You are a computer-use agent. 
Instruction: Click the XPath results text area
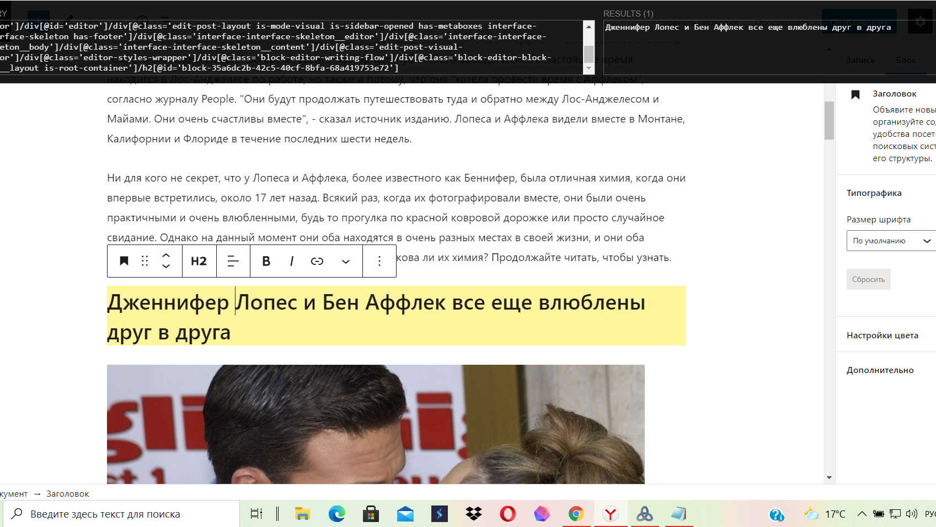(x=769, y=47)
